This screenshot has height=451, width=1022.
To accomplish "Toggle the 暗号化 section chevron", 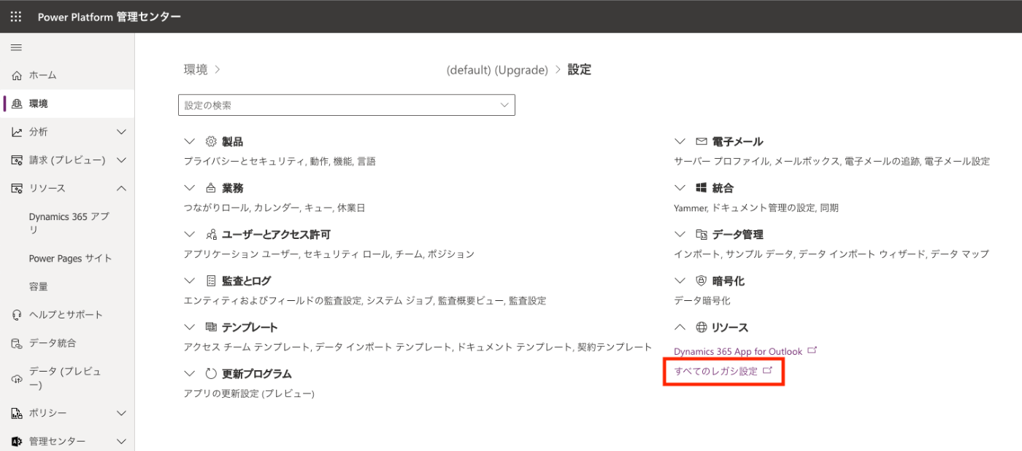I will click(x=680, y=281).
